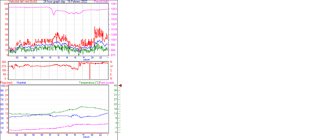Click the 40 value on temperature scale

click(115, 86)
